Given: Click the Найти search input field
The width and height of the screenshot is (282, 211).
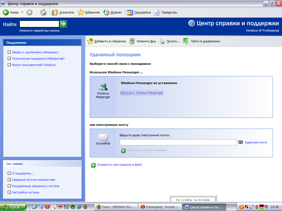Looking at the screenshot, I should pos(39,24).
